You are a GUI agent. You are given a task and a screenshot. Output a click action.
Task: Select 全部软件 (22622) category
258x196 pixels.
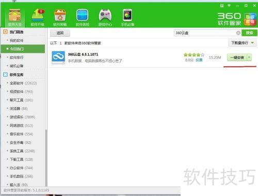click(23, 83)
